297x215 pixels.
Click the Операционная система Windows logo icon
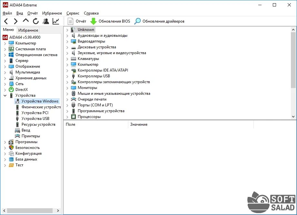pyautogui.click(x=11, y=55)
